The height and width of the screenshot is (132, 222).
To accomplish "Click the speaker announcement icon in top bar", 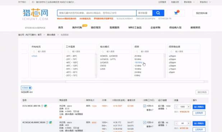I will 33,2.
